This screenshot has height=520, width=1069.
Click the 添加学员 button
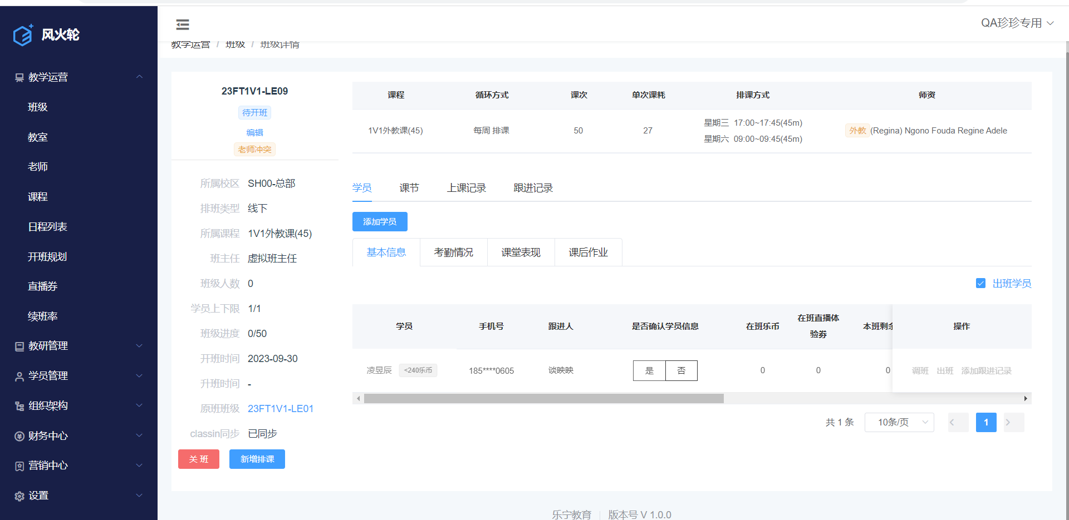(x=380, y=221)
